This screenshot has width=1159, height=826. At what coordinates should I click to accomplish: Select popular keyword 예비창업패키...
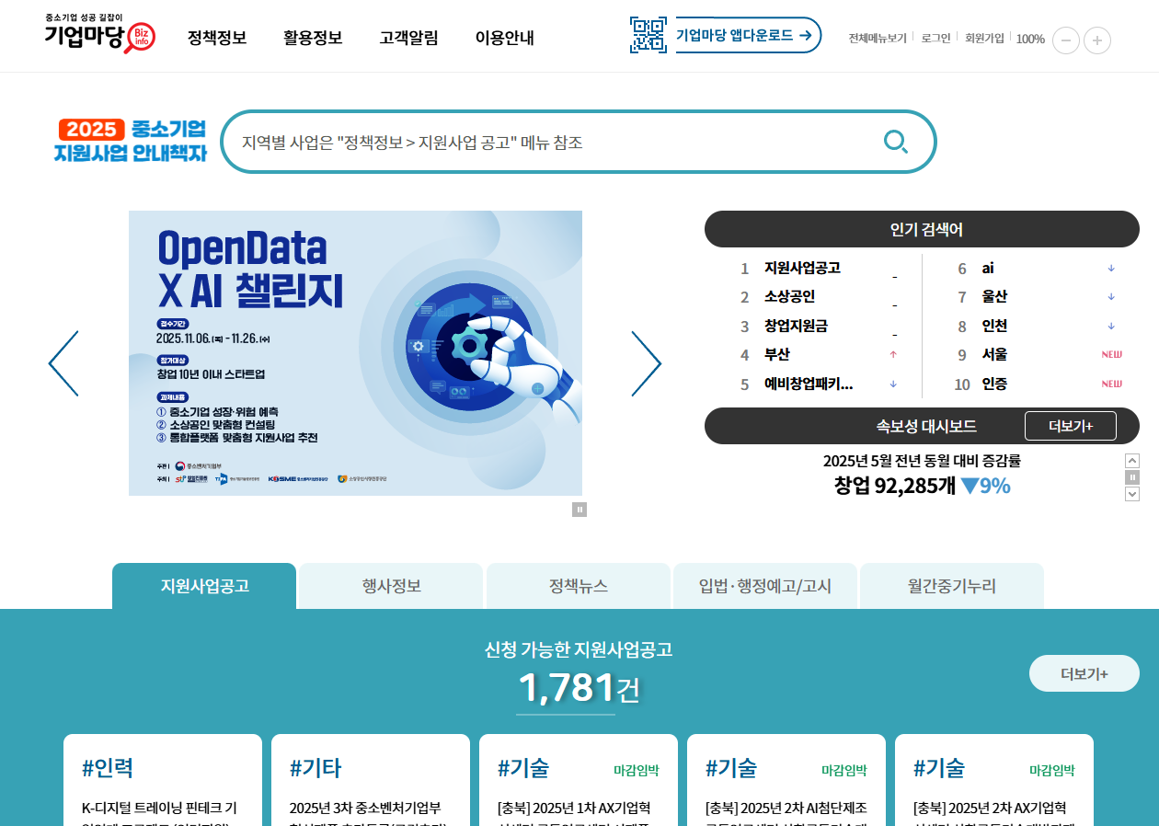(x=809, y=384)
